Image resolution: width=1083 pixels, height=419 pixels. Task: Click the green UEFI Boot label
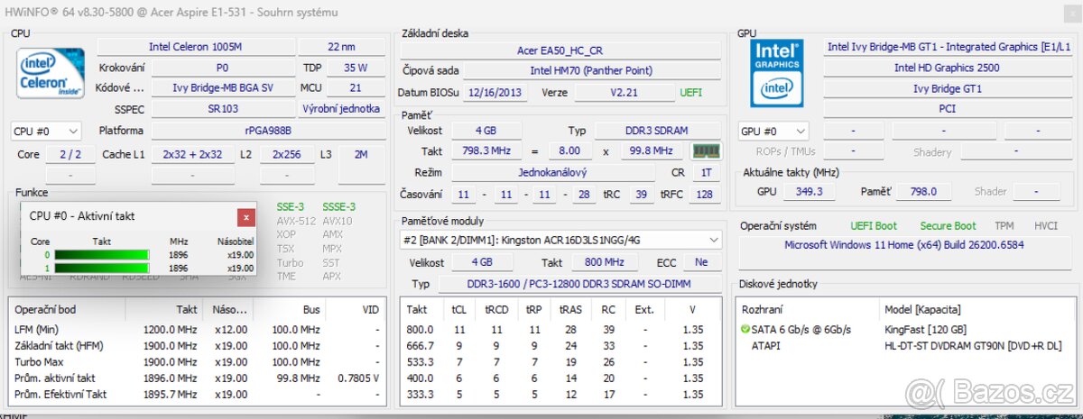point(874,226)
